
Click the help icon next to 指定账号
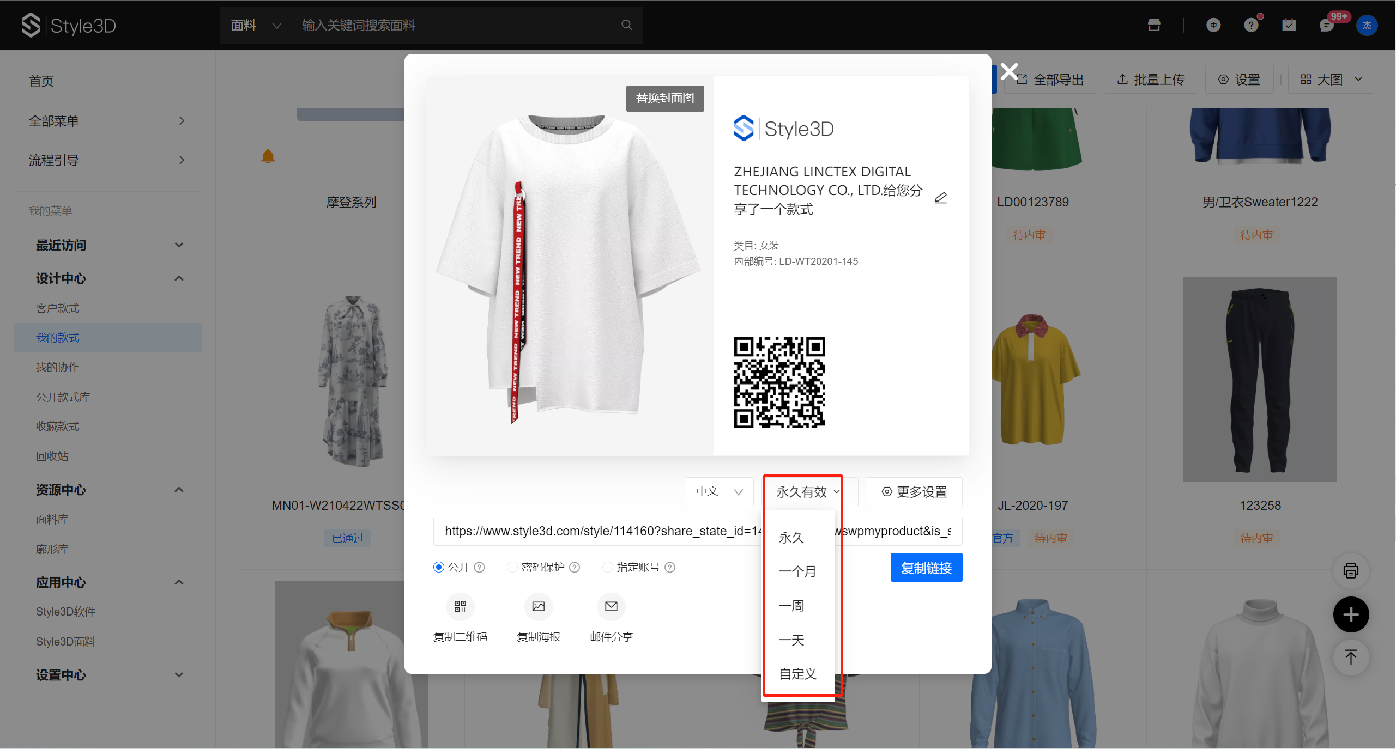coord(670,567)
